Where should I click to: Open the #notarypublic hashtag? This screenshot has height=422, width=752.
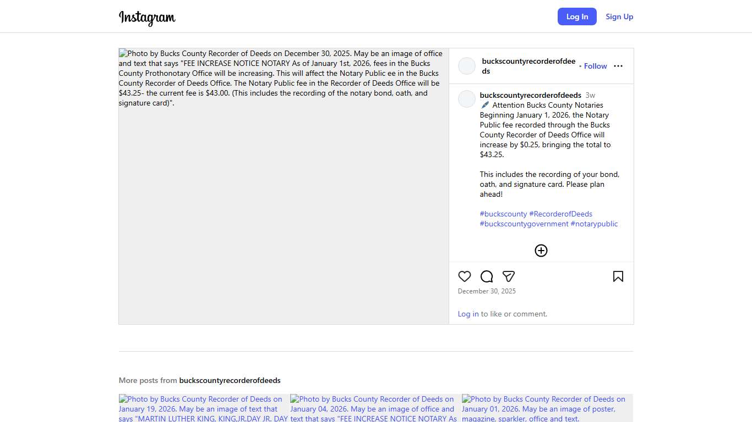point(594,224)
